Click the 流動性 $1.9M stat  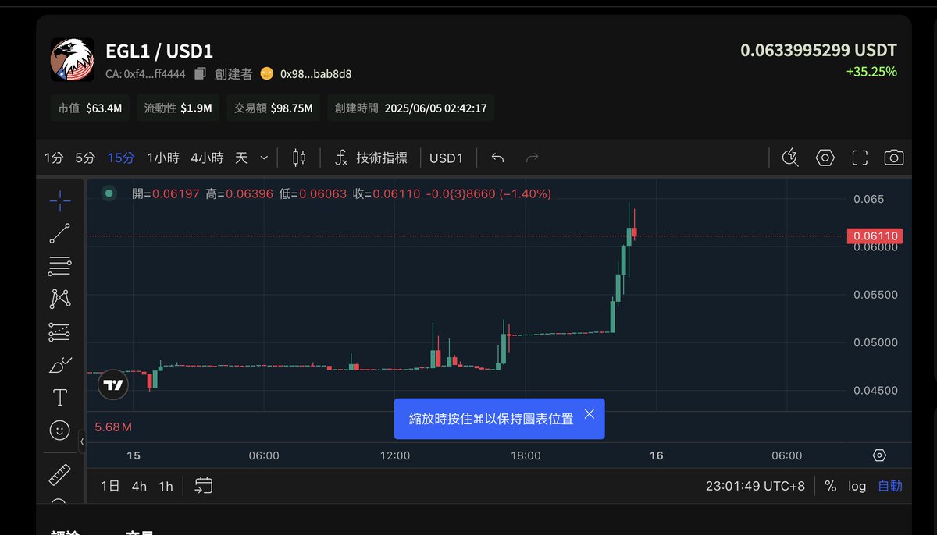coord(178,108)
